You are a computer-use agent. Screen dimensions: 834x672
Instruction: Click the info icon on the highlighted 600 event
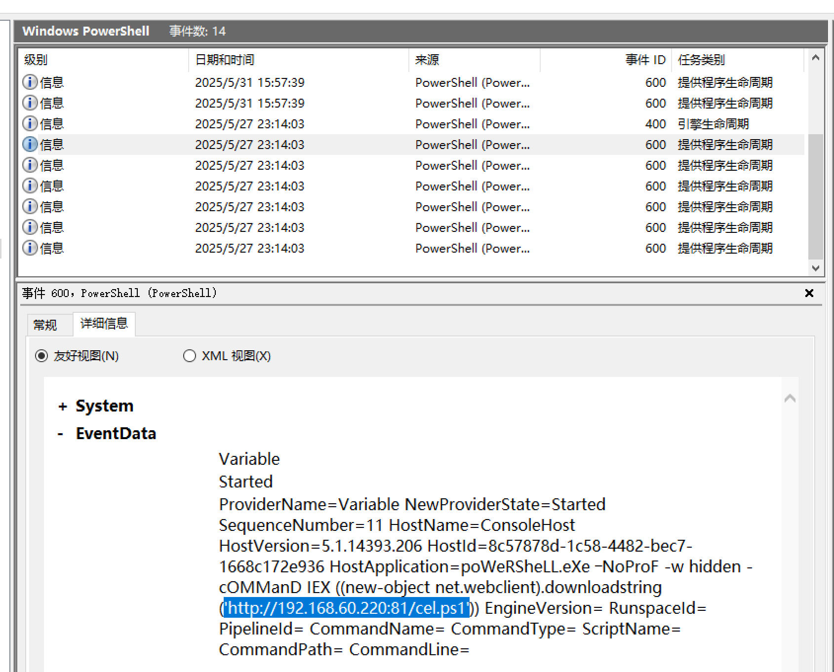pos(30,144)
